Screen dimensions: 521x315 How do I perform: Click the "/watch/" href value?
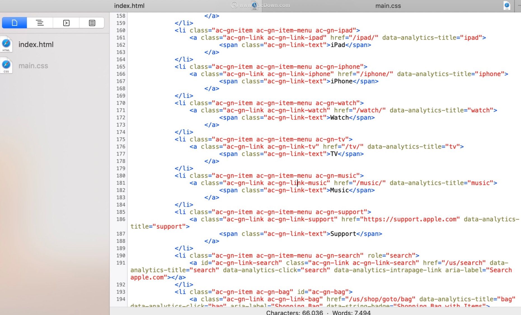click(369, 110)
